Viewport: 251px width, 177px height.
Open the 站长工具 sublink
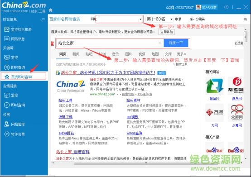coord(66,100)
